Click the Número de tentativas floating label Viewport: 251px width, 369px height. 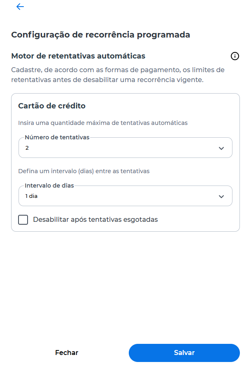(57, 137)
